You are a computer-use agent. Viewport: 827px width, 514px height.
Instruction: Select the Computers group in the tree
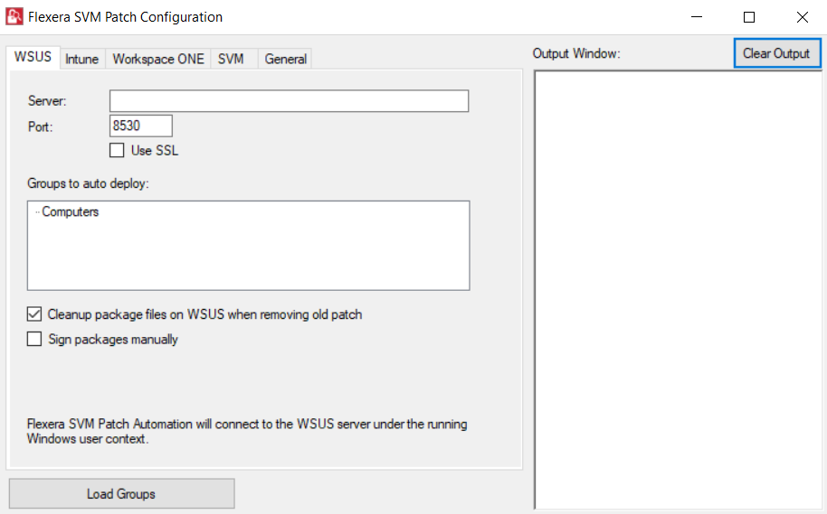pos(70,212)
